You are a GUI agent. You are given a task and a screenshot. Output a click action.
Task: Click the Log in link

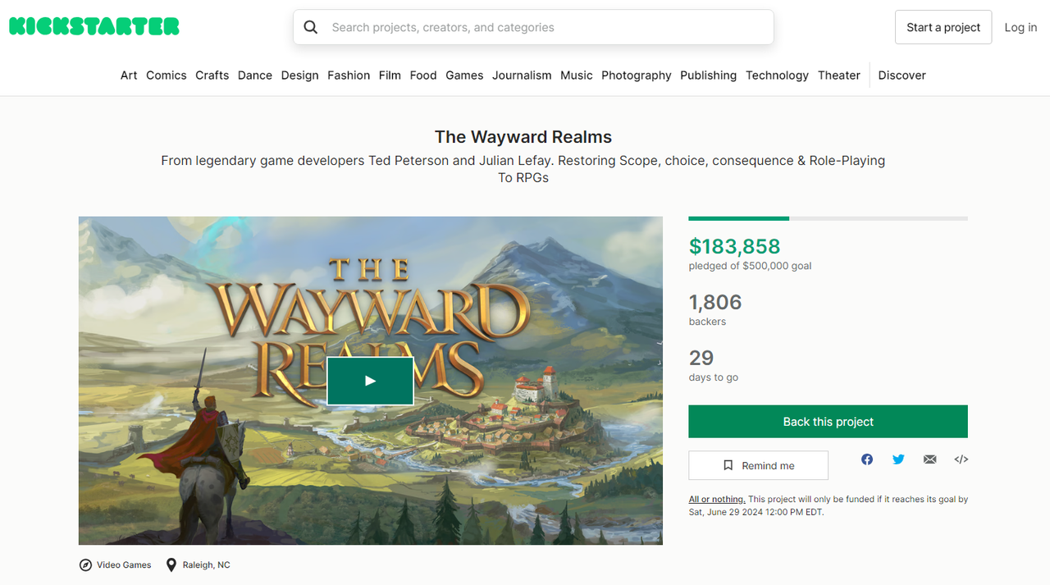[1020, 27]
